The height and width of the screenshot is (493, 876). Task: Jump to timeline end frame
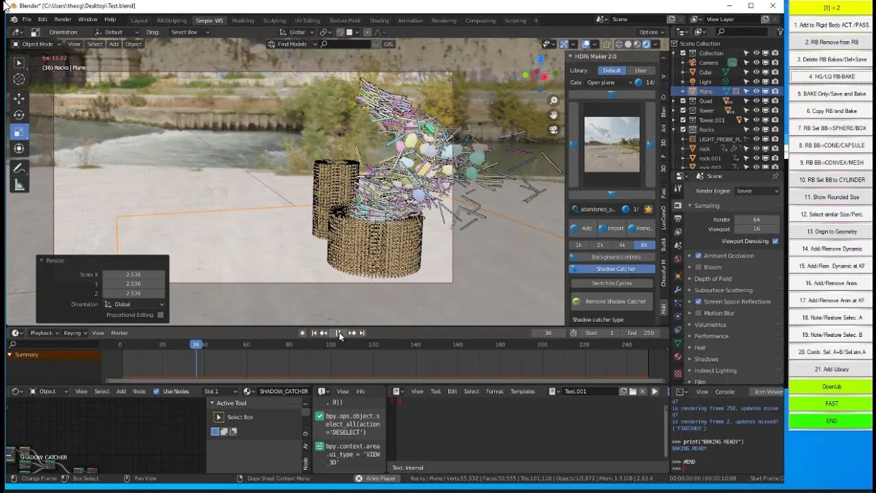click(362, 333)
